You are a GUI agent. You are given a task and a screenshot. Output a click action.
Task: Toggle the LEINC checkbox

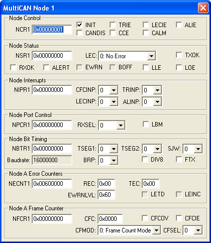pyautogui.click(x=179, y=194)
